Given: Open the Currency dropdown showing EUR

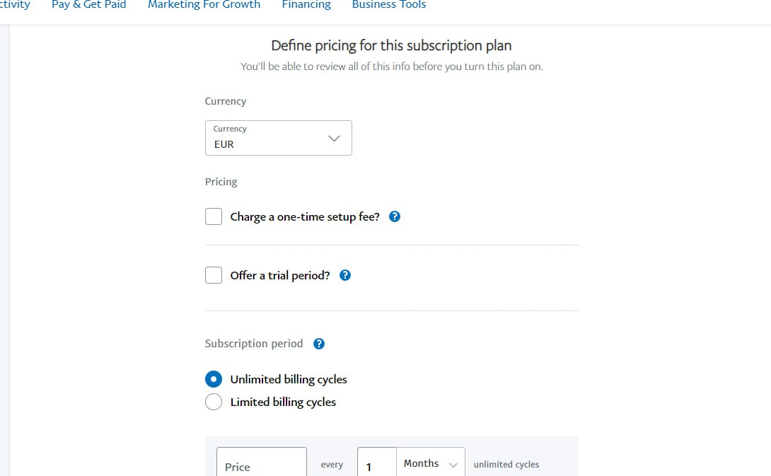Looking at the screenshot, I should pos(278,138).
